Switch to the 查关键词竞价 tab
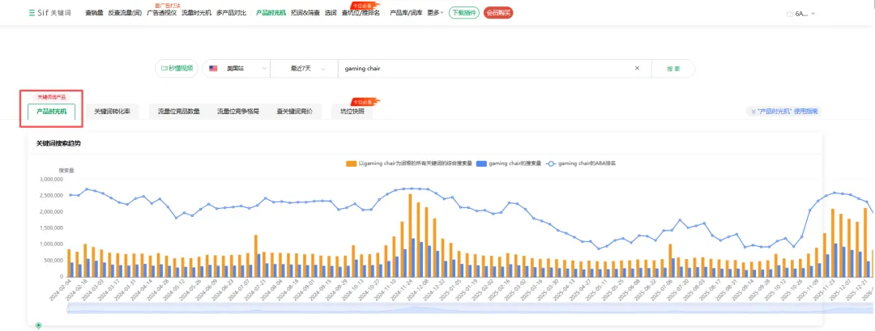Screen dimensions: 875x331 [295, 112]
